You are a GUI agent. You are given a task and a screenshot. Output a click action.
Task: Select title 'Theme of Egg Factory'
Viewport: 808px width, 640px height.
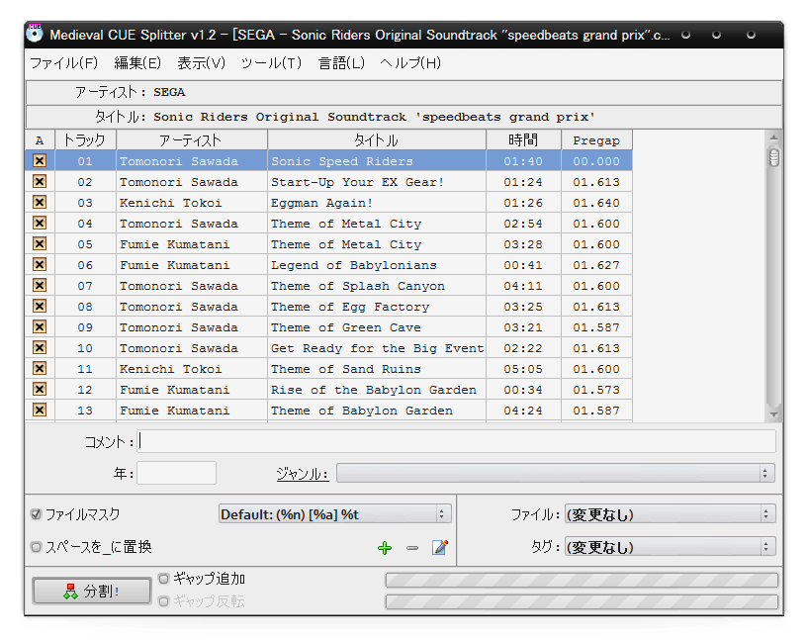click(x=350, y=307)
